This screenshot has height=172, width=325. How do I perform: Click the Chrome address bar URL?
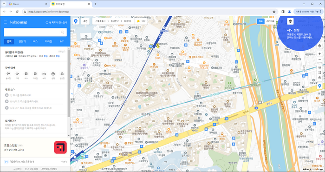coord(48,12)
